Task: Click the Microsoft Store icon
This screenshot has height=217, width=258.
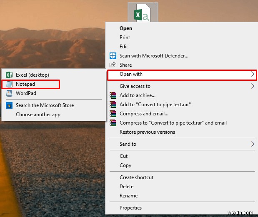Action: point(9,105)
